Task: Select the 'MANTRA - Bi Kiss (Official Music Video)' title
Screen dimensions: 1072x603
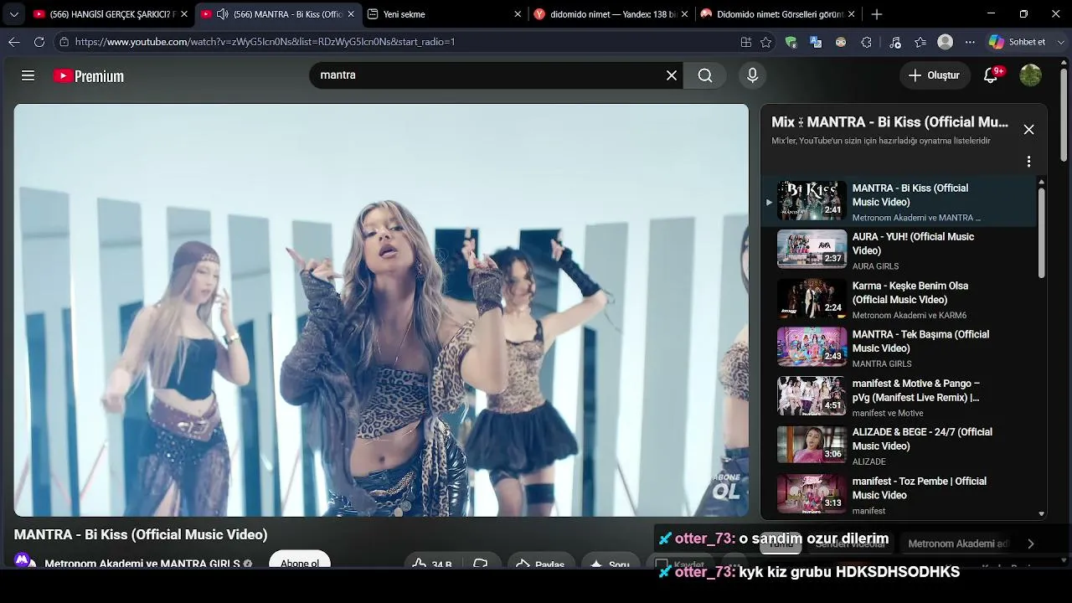Action: coord(141,534)
